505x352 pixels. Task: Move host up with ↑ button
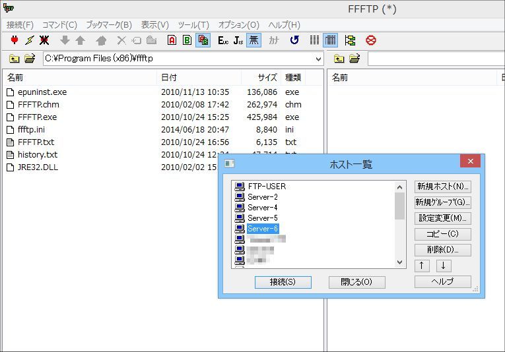tap(422, 266)
